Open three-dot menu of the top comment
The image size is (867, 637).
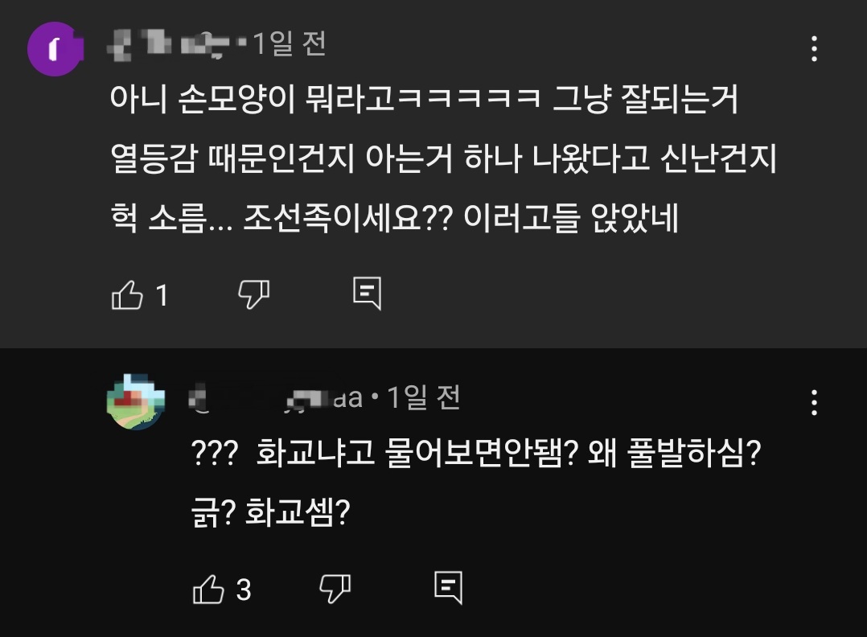tap(815, 50)
